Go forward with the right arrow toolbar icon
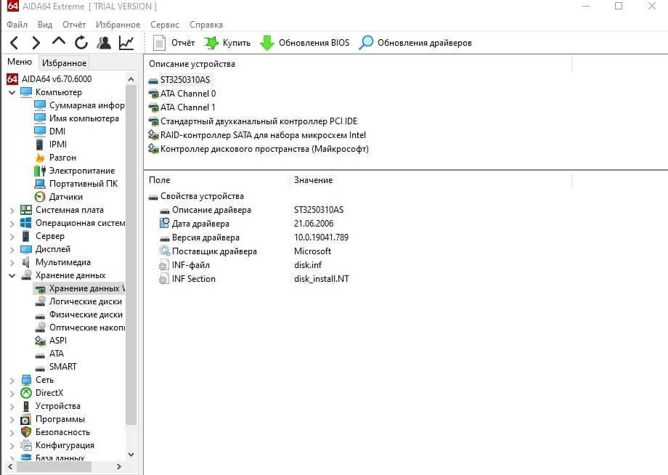The image size is (668, 475). tap(36, 43)
